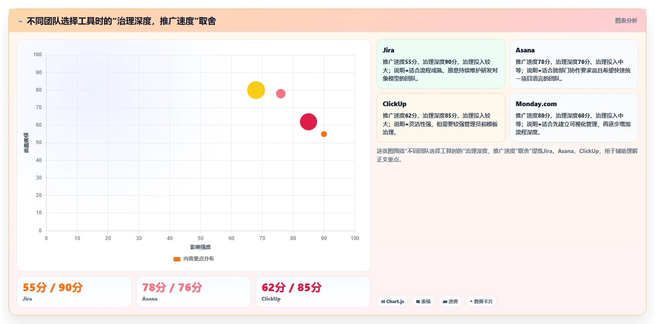This screenshot has height=324, width=655.
Task: Click the rotated y-axis title of the chart
Action: click(26, 143)
